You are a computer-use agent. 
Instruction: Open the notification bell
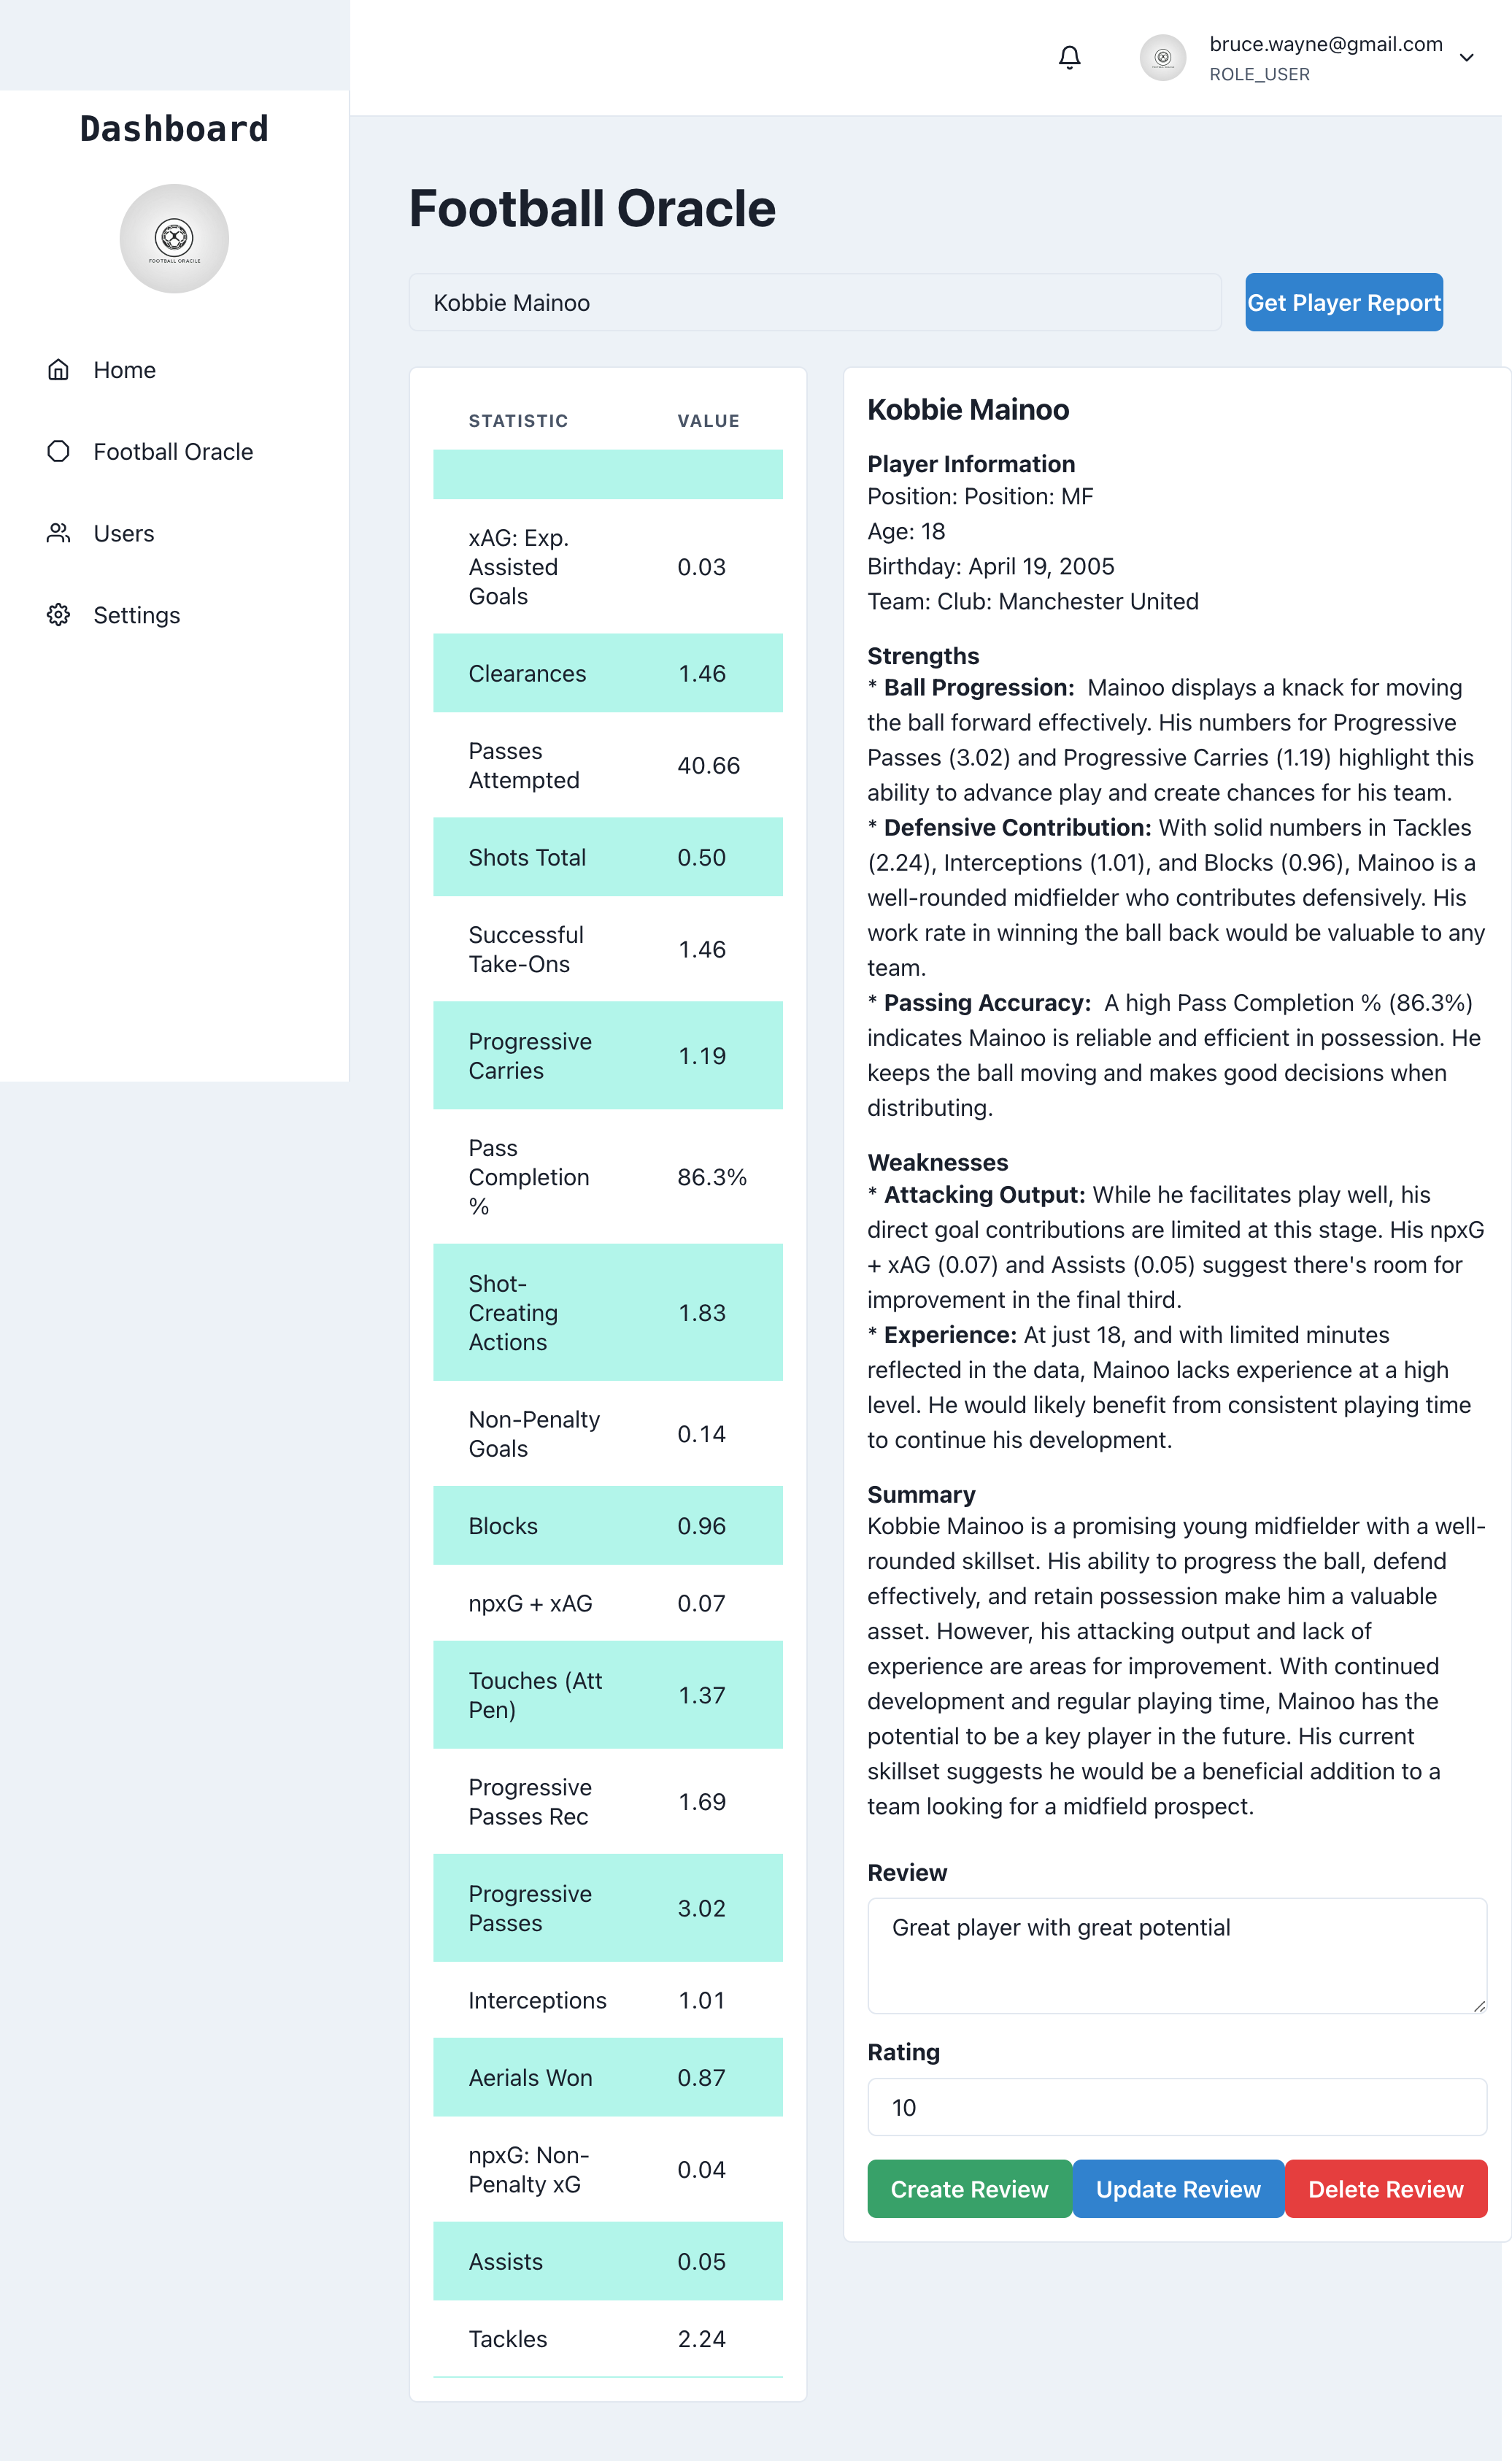(x=1069, y=58)
